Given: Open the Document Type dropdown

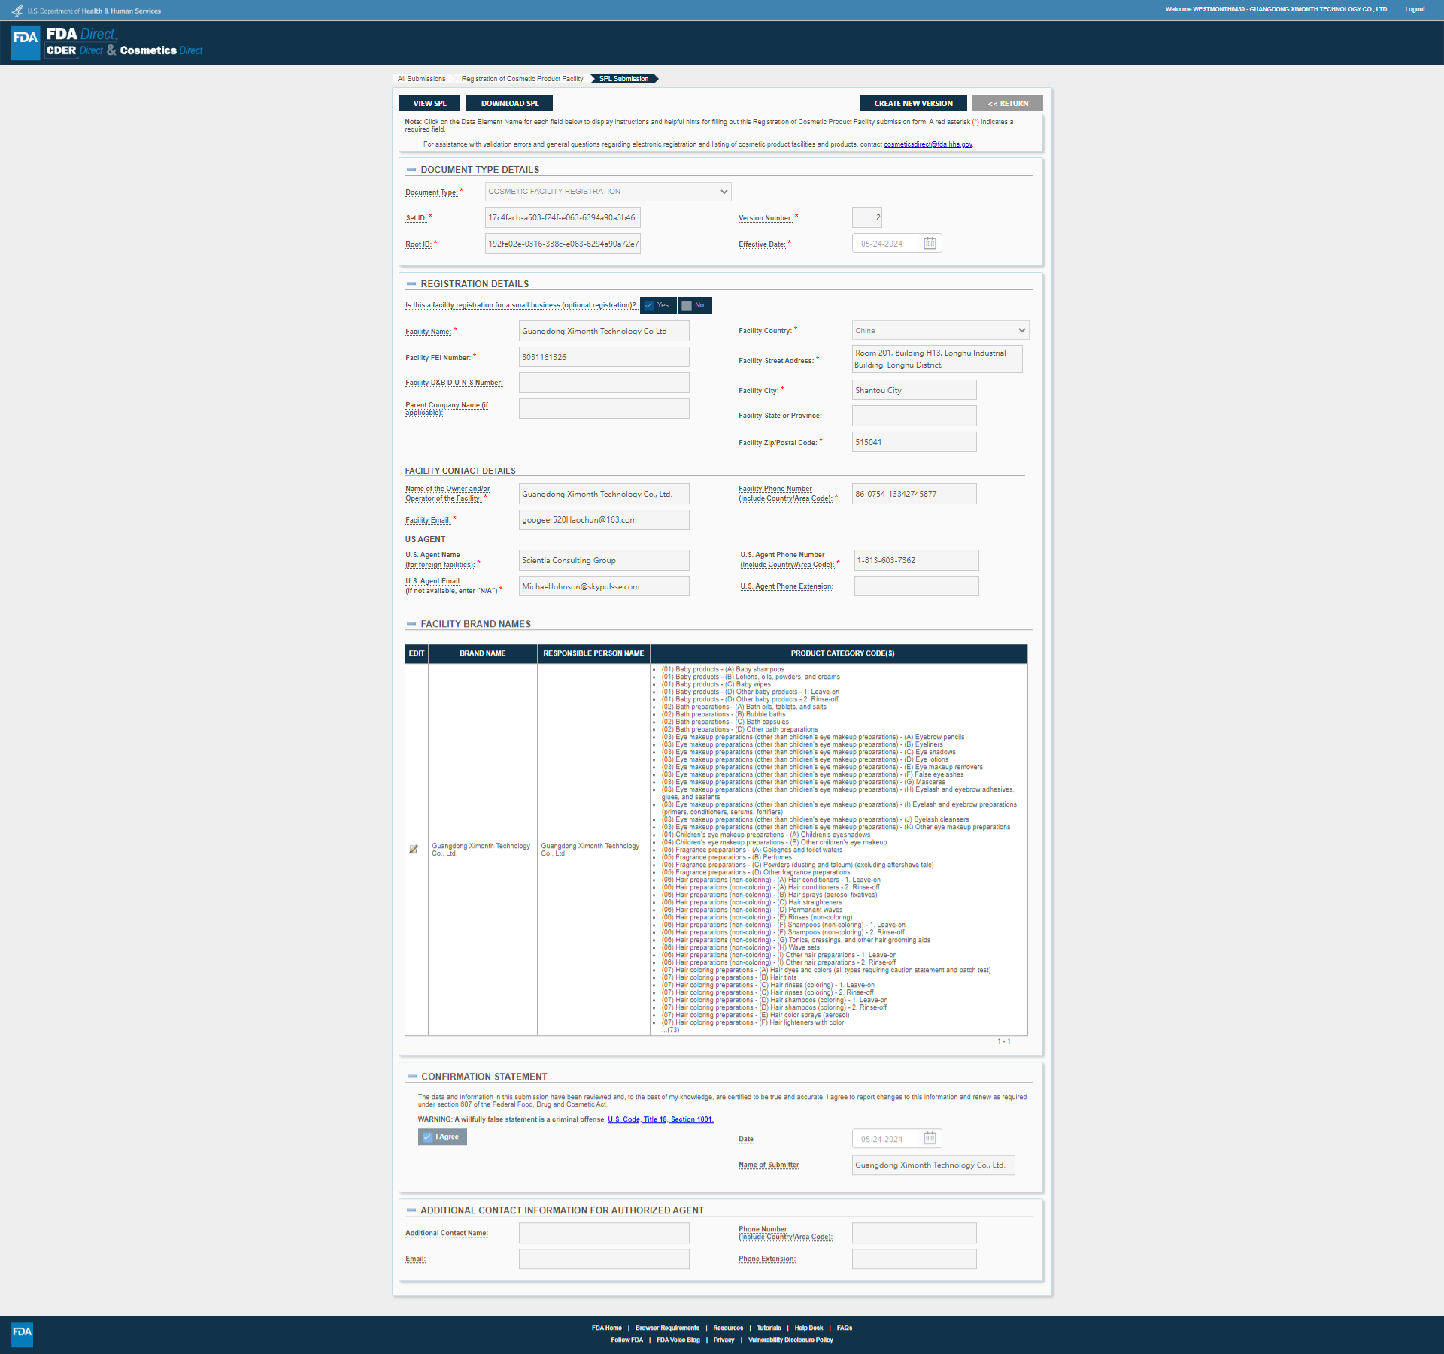Looking at the screenshot, I should coord(608,192).
